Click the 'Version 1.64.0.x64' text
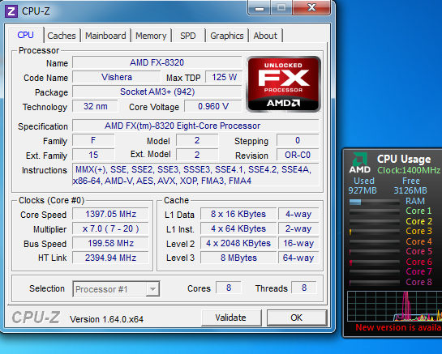This screenshot has height=354, width=442. pos(106,319)
